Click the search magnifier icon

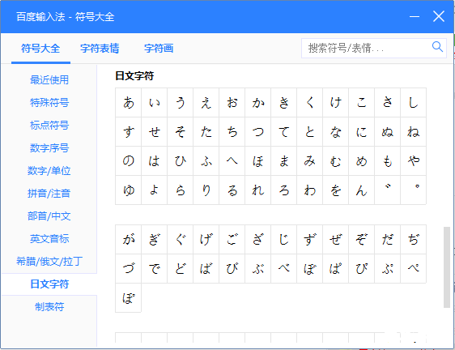(437, 47)
